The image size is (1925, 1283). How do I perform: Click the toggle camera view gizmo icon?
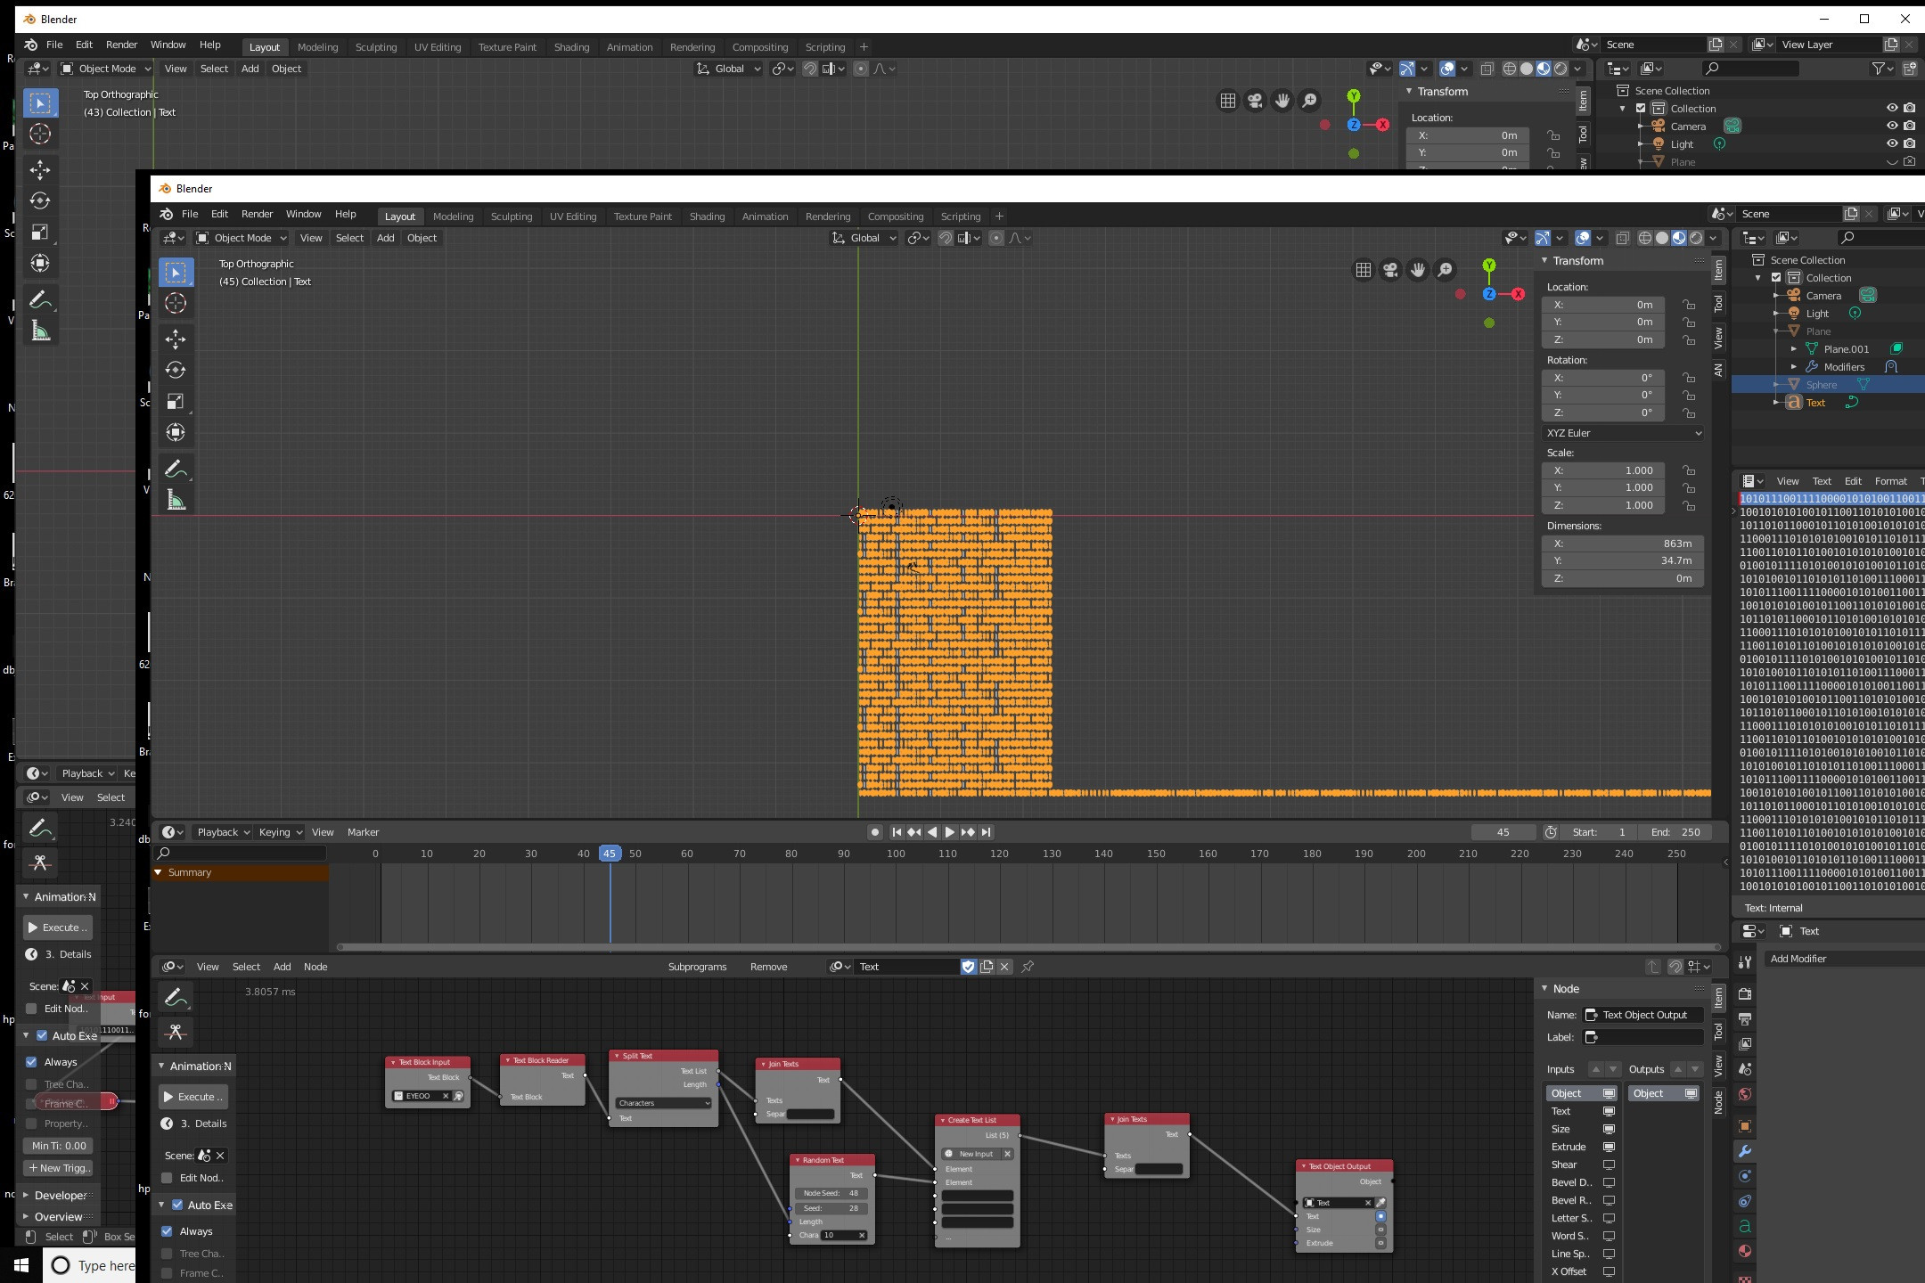pos(1390,270)
